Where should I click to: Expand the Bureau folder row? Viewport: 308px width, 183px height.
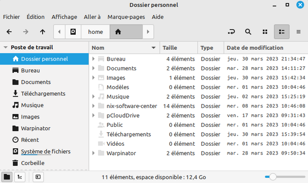94,59
